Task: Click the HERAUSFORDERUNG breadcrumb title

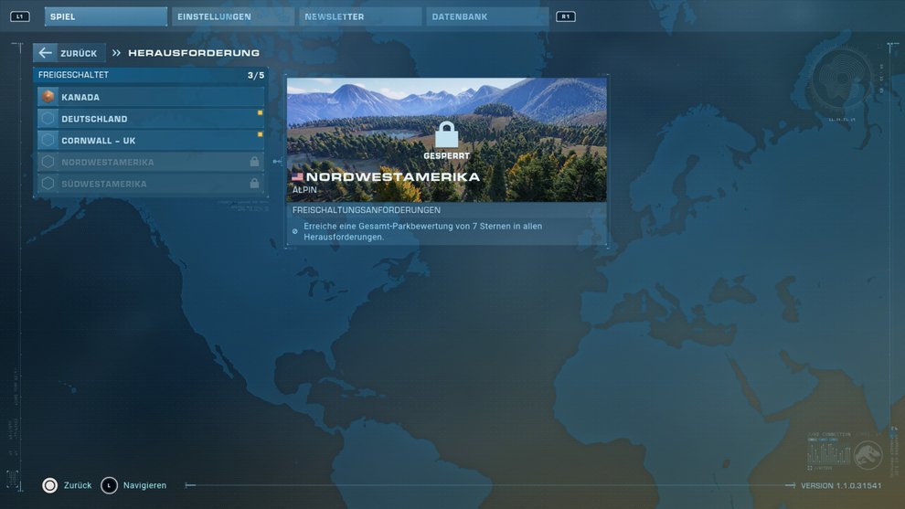Action: (194, 53)
